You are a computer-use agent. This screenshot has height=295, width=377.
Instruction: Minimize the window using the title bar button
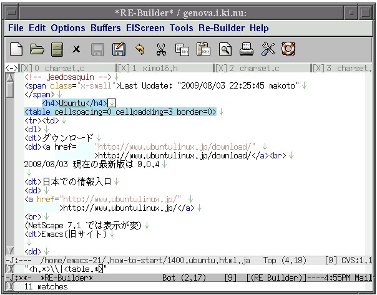pos(351,12)
